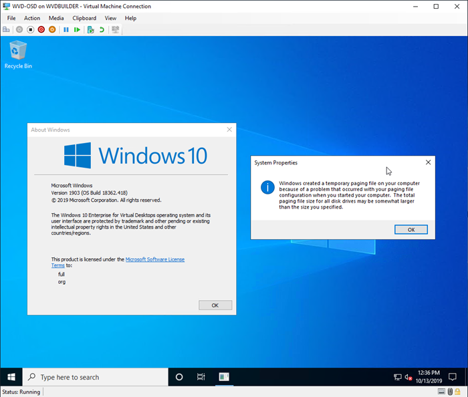Open the clock showing 12:36 PM
Screen dimensions: 468x397
[429, 377]
